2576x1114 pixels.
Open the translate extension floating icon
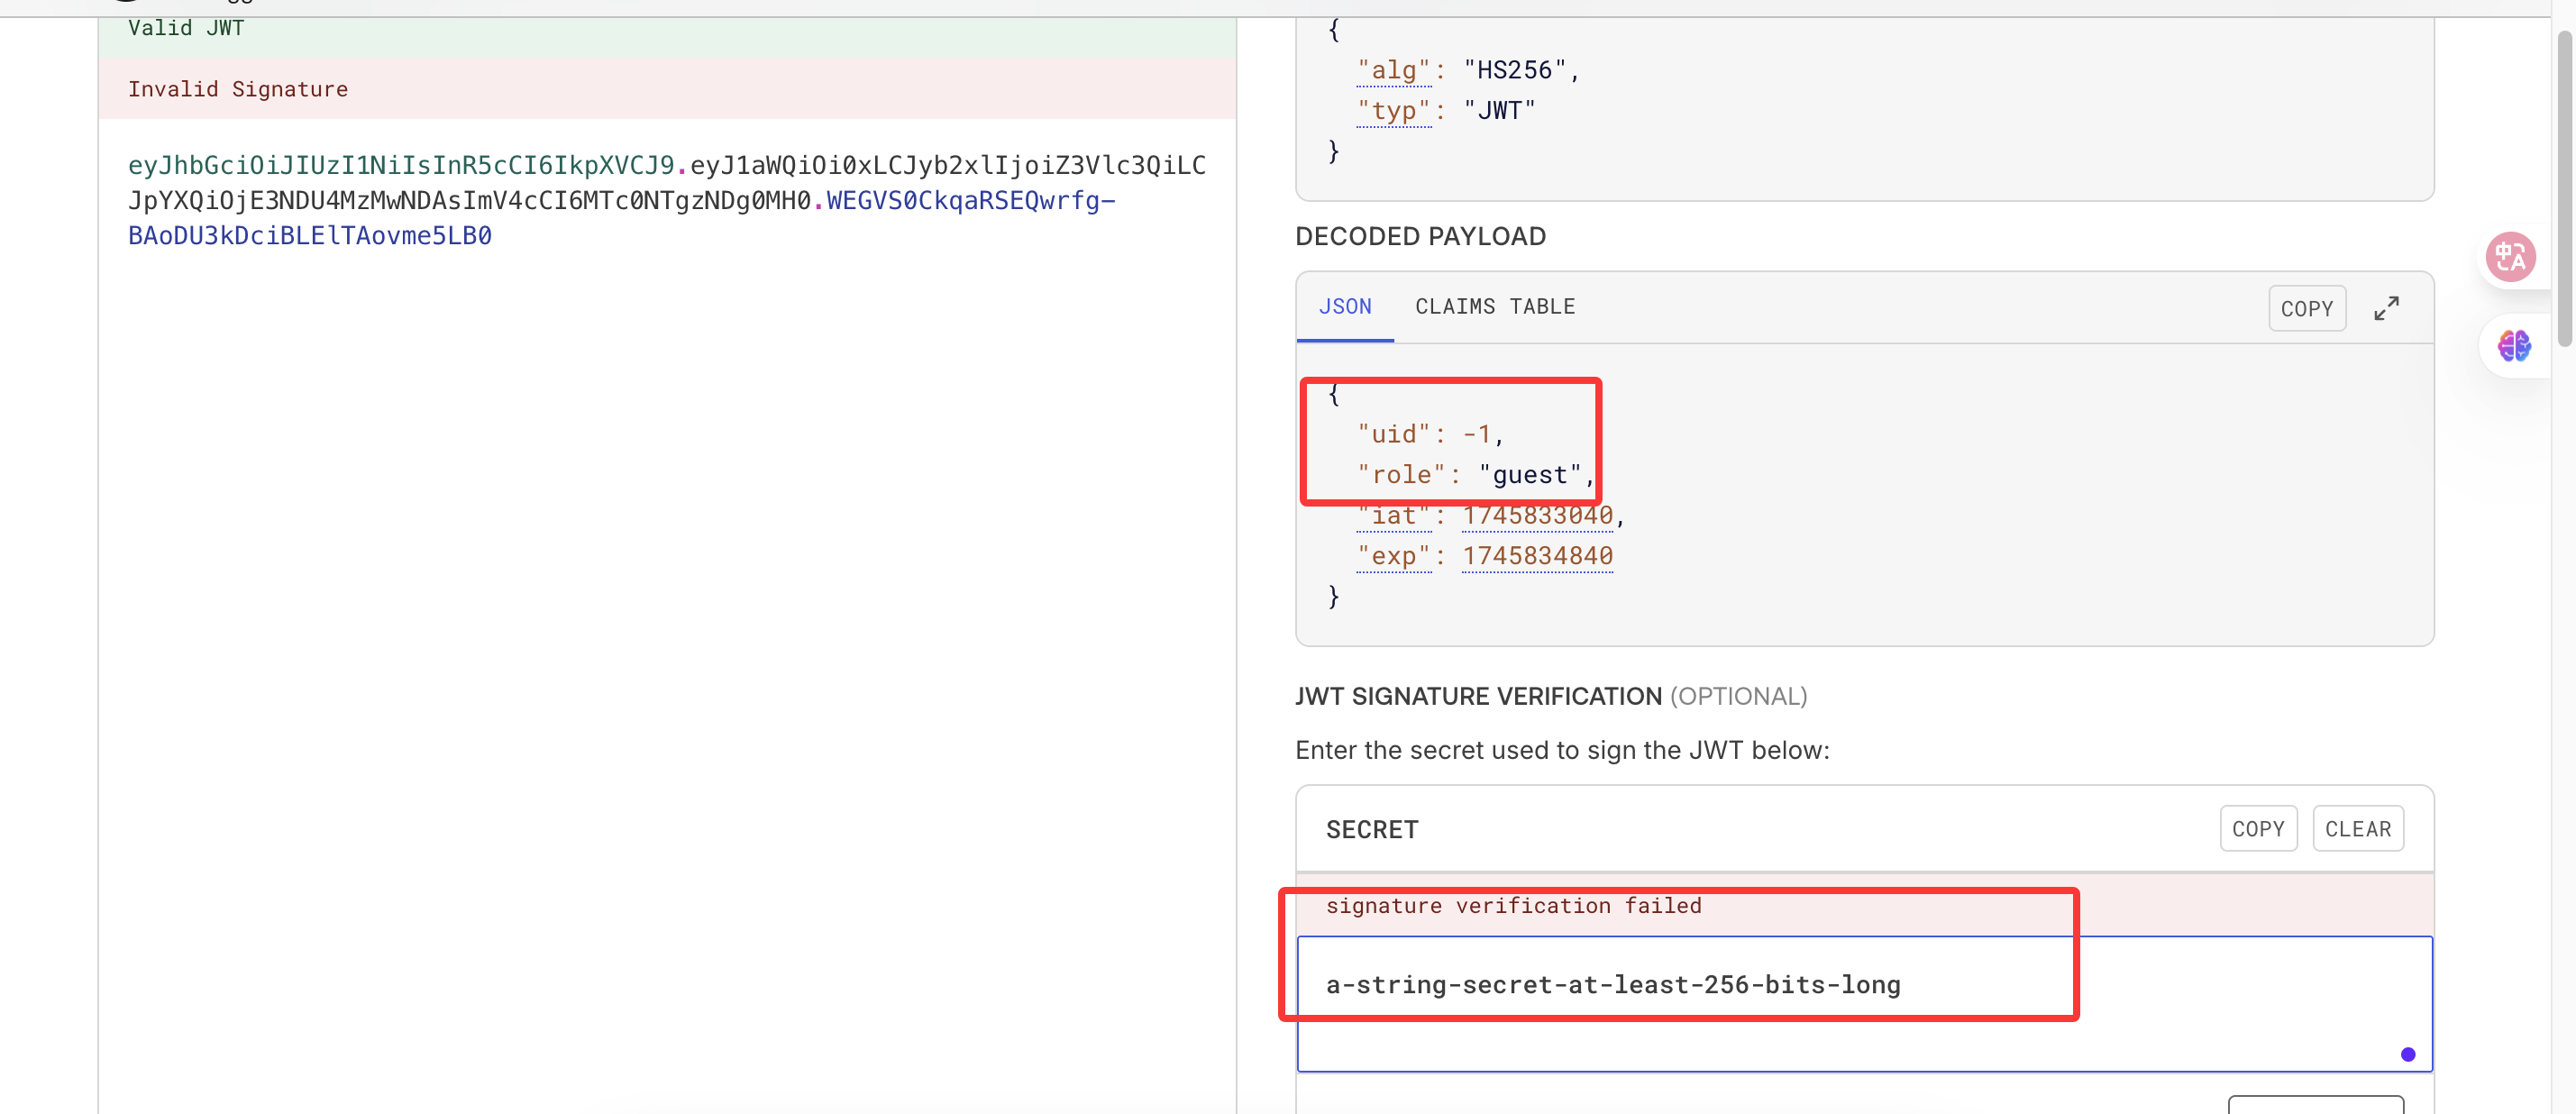(2510, 257)
